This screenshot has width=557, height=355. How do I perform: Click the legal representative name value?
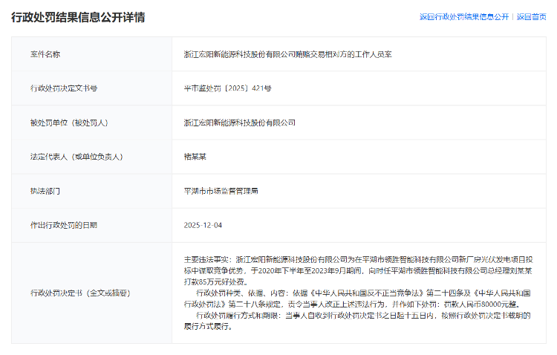click(196, 157)
